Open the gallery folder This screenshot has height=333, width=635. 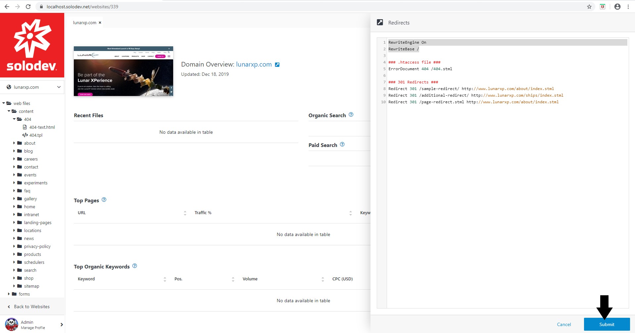tap(30, 199)
